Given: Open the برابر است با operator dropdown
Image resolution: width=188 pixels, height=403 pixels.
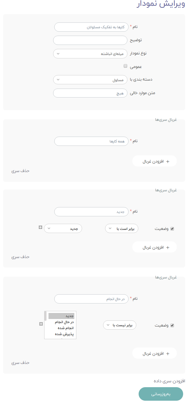Looking at the screenshot, I should [122, 229].
